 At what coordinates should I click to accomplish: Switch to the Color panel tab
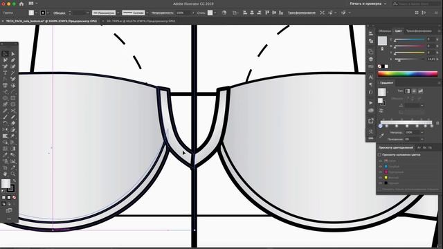(x=399, y=30)
